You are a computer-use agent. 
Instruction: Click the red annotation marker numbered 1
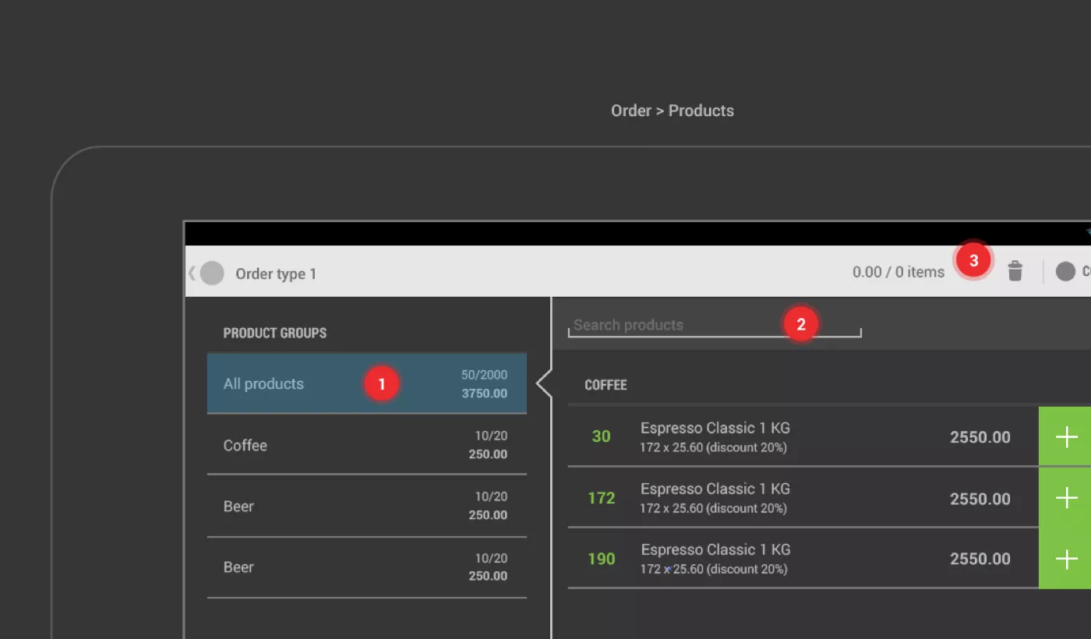[381, 384]
